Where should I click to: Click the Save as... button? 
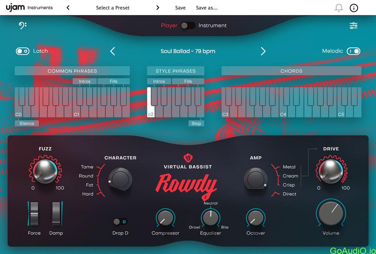[x=207, y=8]
